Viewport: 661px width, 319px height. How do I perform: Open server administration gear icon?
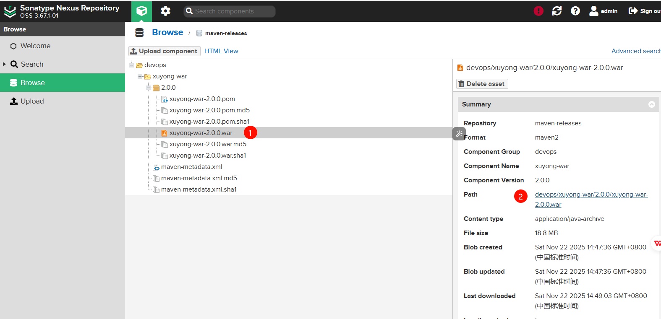coord(165,11)
